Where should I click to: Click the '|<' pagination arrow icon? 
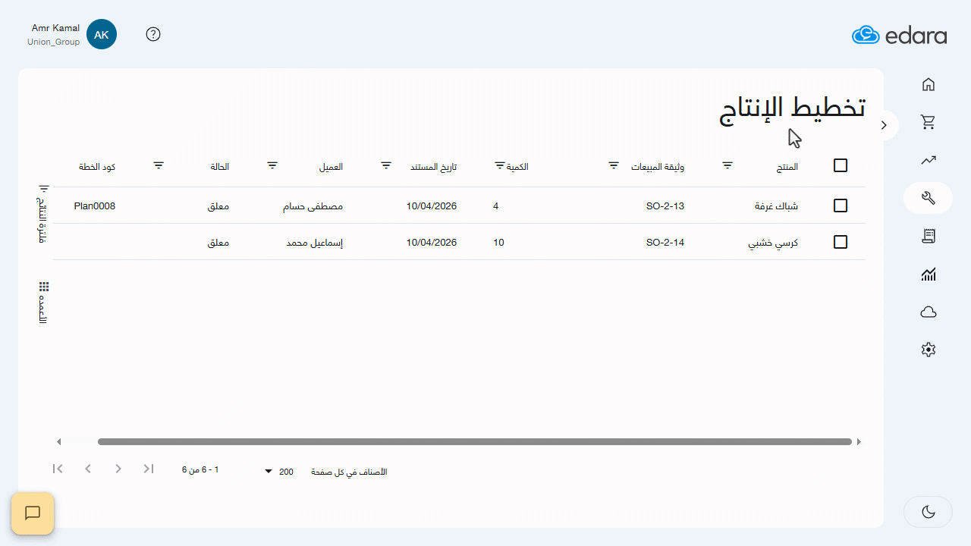pos(58,469)
